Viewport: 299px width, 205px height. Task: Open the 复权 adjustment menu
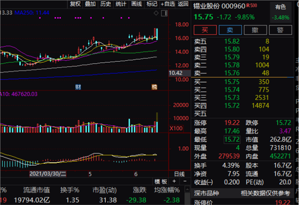[75, 4]
